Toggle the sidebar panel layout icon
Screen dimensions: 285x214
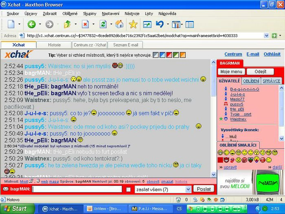pyautogui.click(x=190, y=24)
